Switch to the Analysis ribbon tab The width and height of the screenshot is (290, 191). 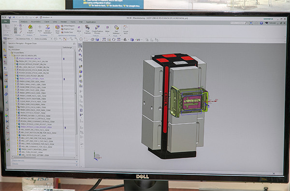[24, 22]
